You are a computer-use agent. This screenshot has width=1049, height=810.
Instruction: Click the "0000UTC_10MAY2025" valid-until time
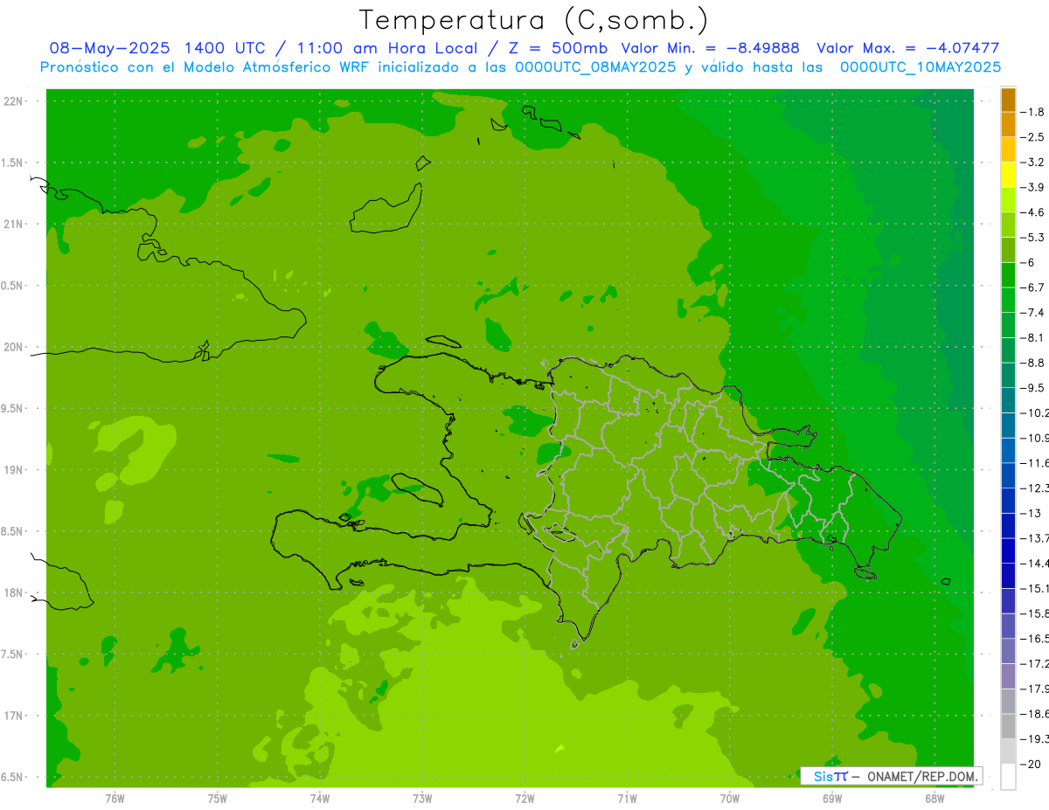pyautogui.click(x=920, y=67)
